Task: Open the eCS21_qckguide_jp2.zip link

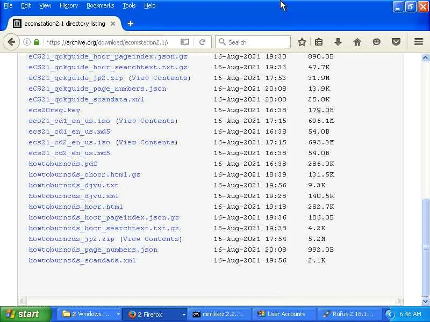Action: (x=76, y=78)
